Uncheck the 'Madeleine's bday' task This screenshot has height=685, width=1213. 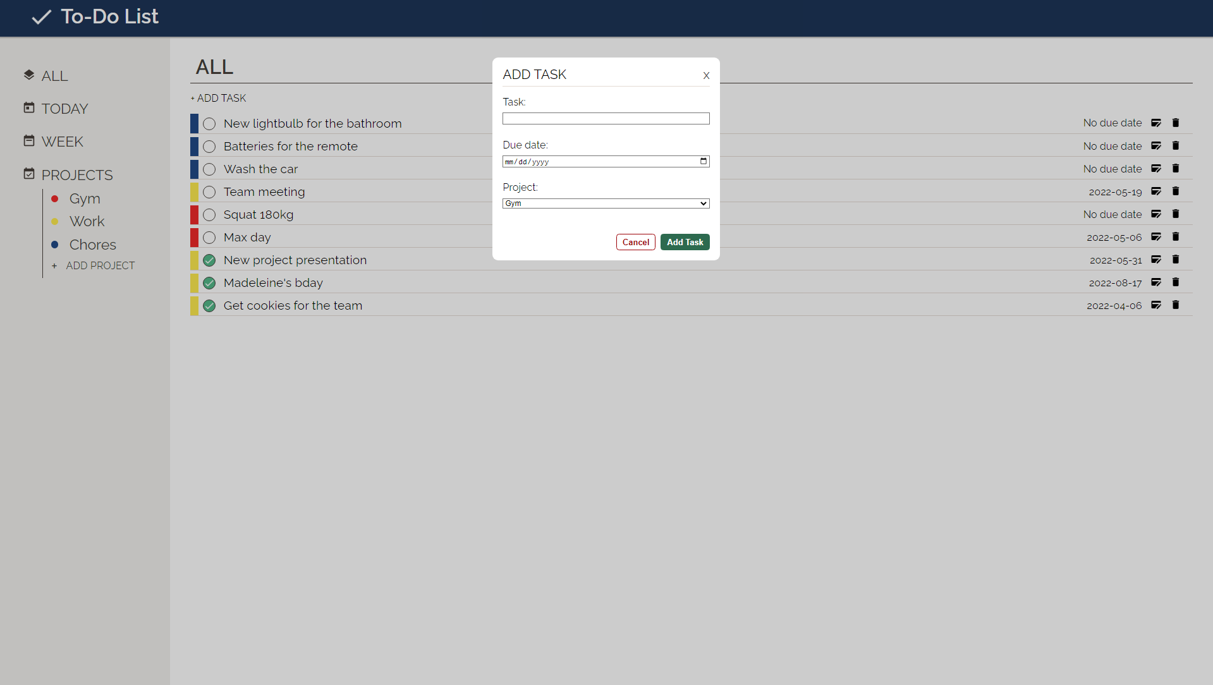209,283
